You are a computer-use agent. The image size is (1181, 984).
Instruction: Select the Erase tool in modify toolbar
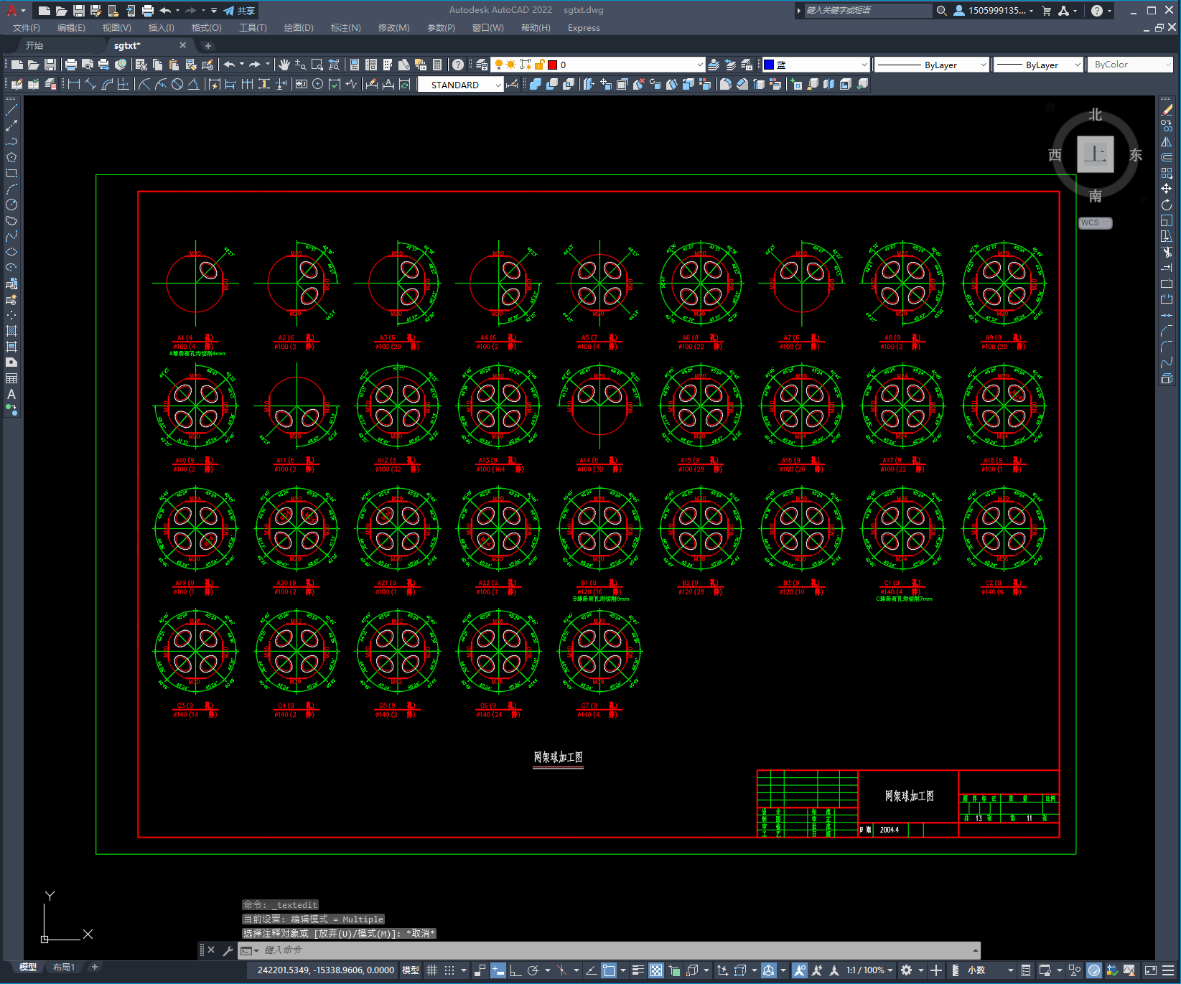(x=1167, y=110)
